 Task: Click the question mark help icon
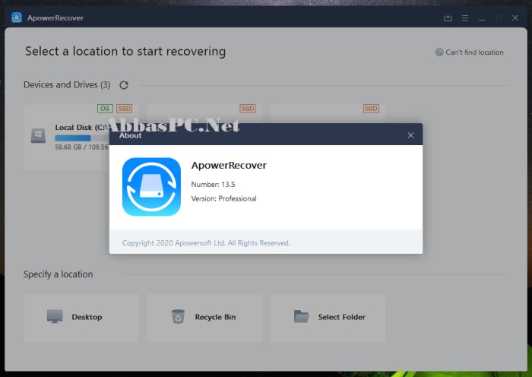coord(439,52)
